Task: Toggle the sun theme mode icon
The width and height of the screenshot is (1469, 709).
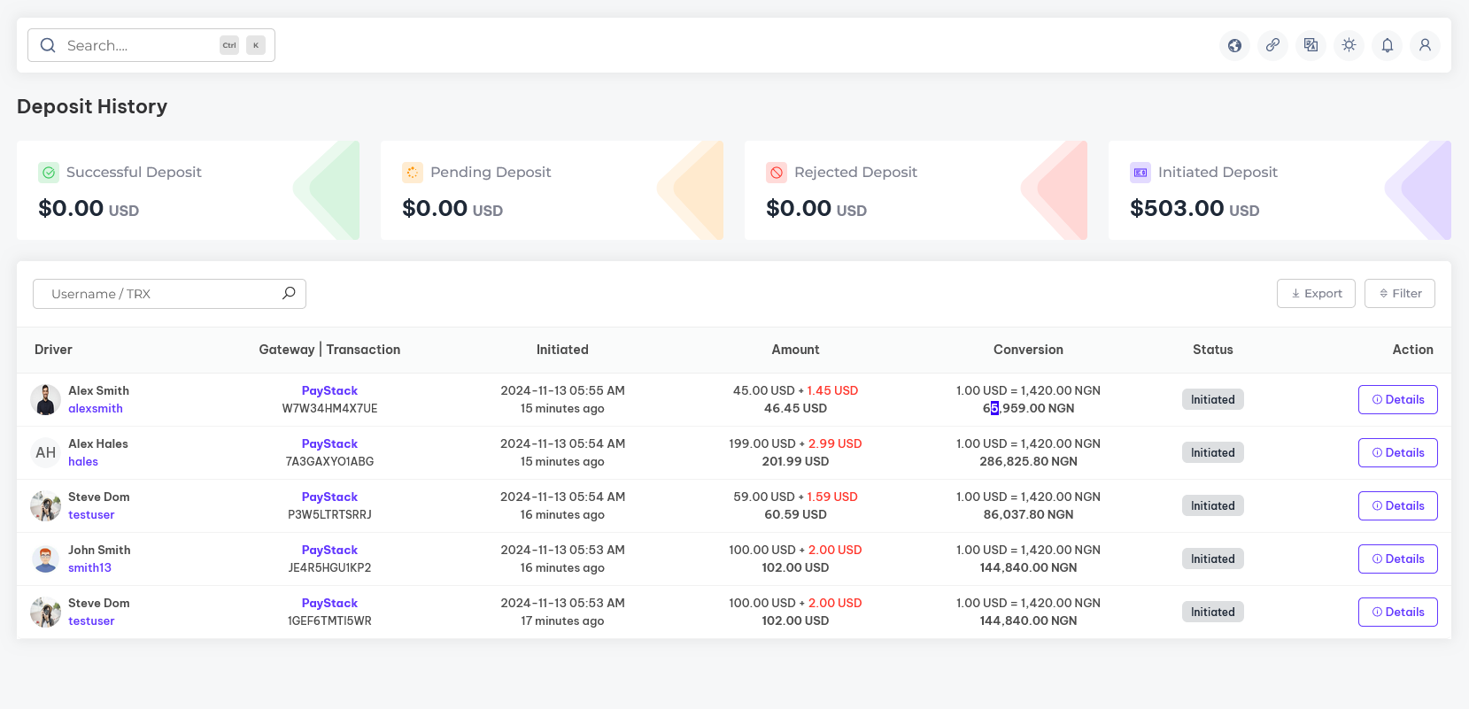Action: coord(1349,45)
